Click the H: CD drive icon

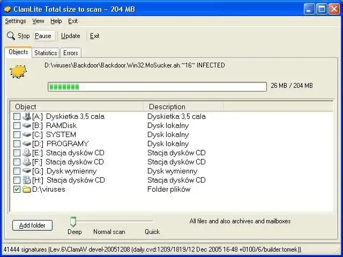(27, 180)
